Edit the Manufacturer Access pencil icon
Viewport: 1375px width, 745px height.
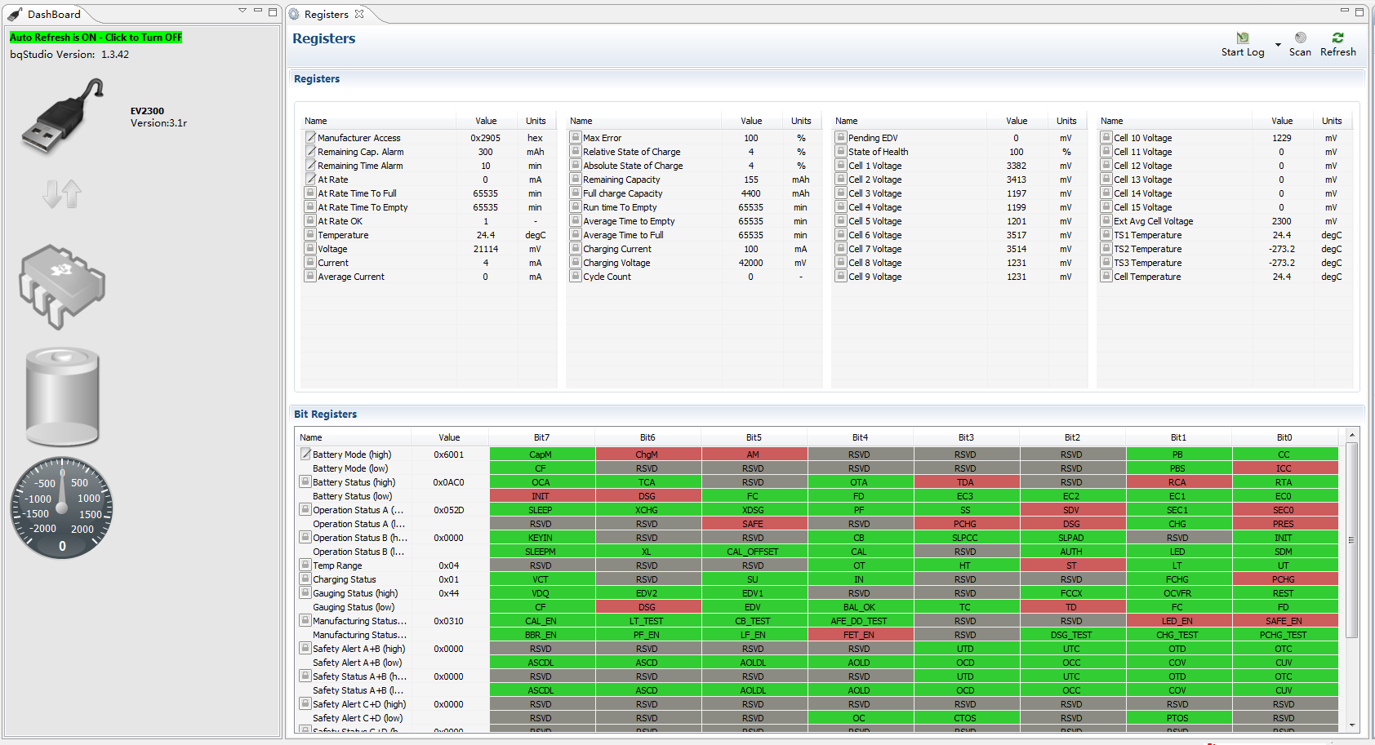click(x=310, y=138)
